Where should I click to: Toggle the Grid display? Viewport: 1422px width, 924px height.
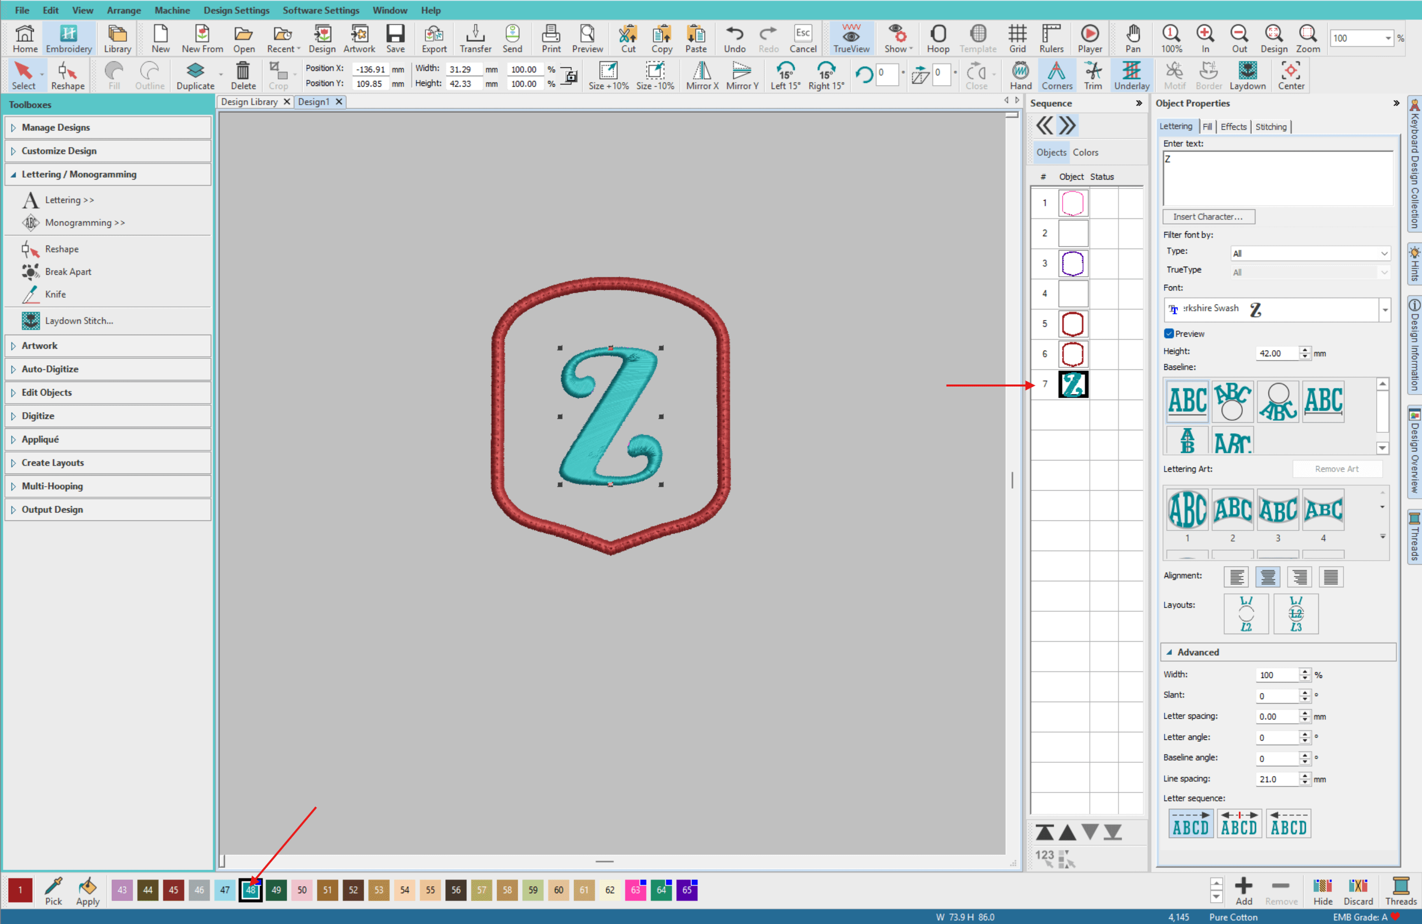pos(1017,38)
